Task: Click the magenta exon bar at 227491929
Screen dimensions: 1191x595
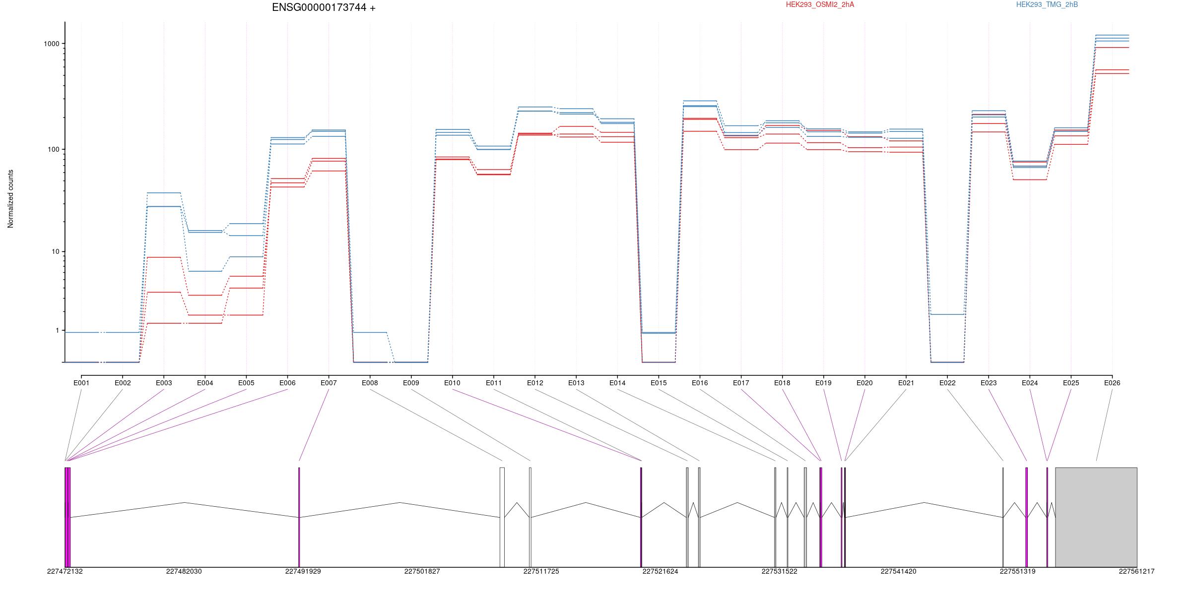Action: (x=299, y=517)
